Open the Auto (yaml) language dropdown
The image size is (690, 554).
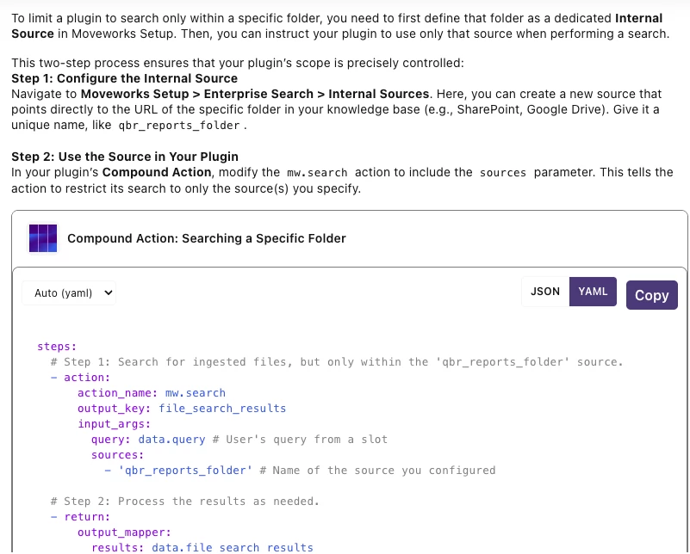click(69, 293)
